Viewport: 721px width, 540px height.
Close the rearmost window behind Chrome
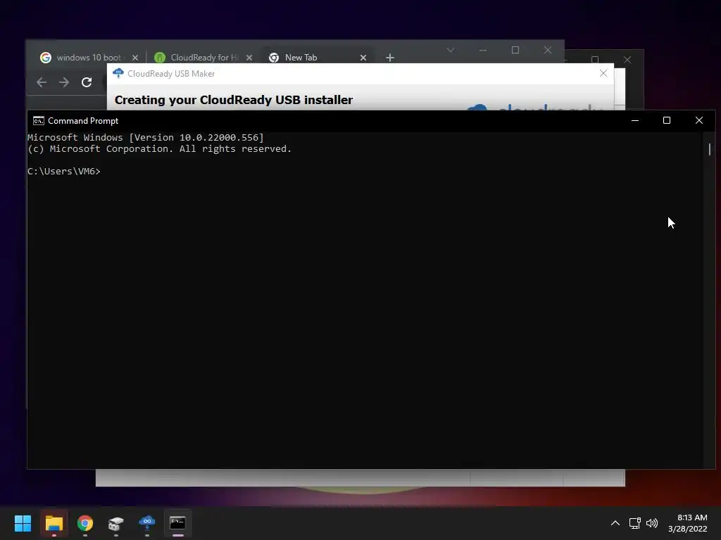[627, 60]
